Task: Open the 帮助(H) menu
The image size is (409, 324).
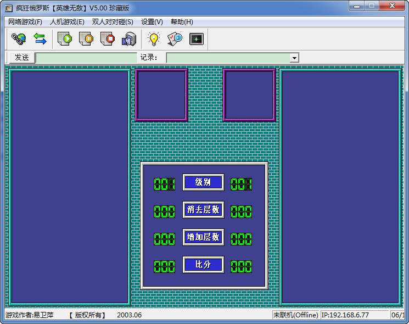Action: tap(182, 22)
